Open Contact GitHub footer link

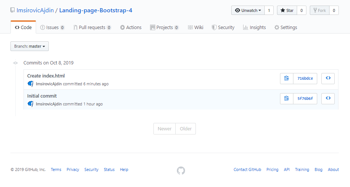[247, 169]
